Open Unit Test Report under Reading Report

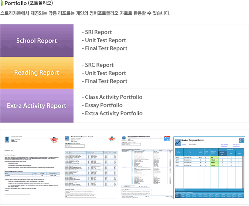click(x=104, y=73)
